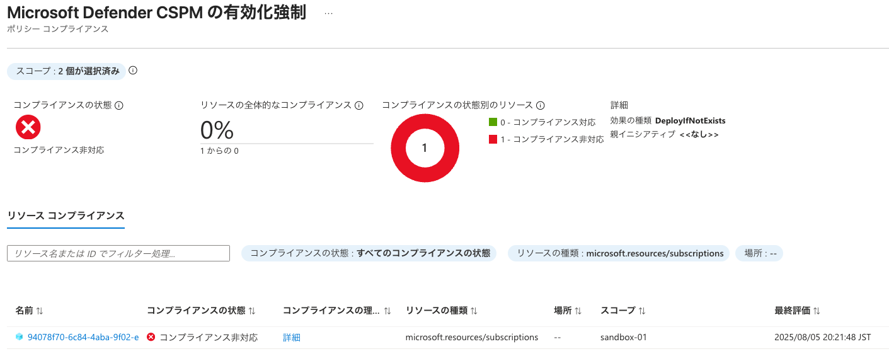This screenshot has height=361, width=889.
Task: Open the コンプライアンスの状態 filter pill
Action: click(369, 253)
